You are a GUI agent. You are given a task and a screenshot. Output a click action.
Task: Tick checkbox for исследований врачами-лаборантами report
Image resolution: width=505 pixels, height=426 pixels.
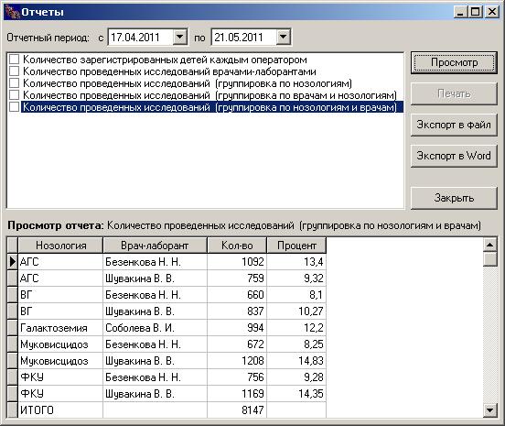14,71
